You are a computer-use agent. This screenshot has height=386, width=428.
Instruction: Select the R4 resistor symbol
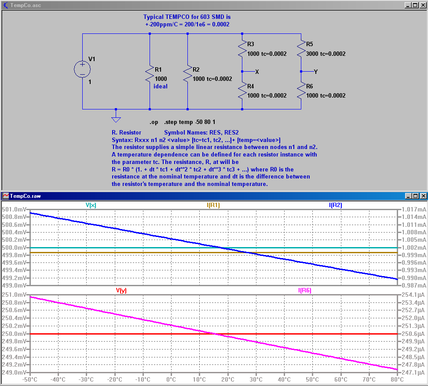point(242,91)
